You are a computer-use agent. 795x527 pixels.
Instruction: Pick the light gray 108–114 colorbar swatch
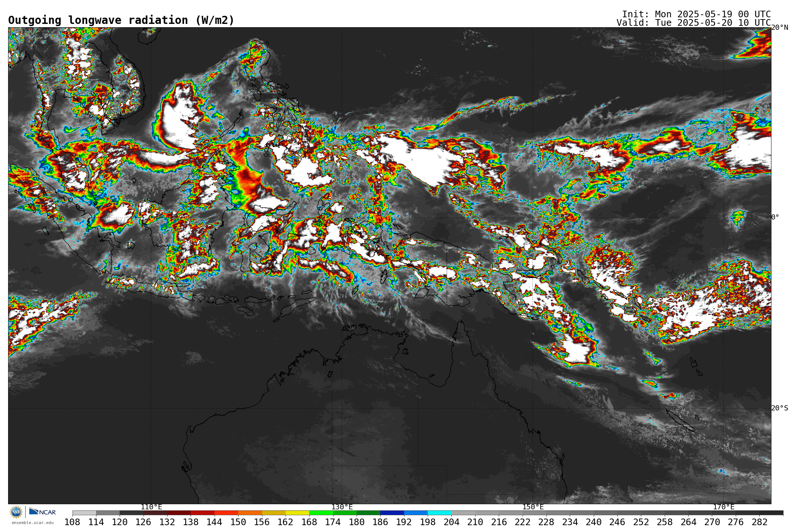[x=84, y=513]
